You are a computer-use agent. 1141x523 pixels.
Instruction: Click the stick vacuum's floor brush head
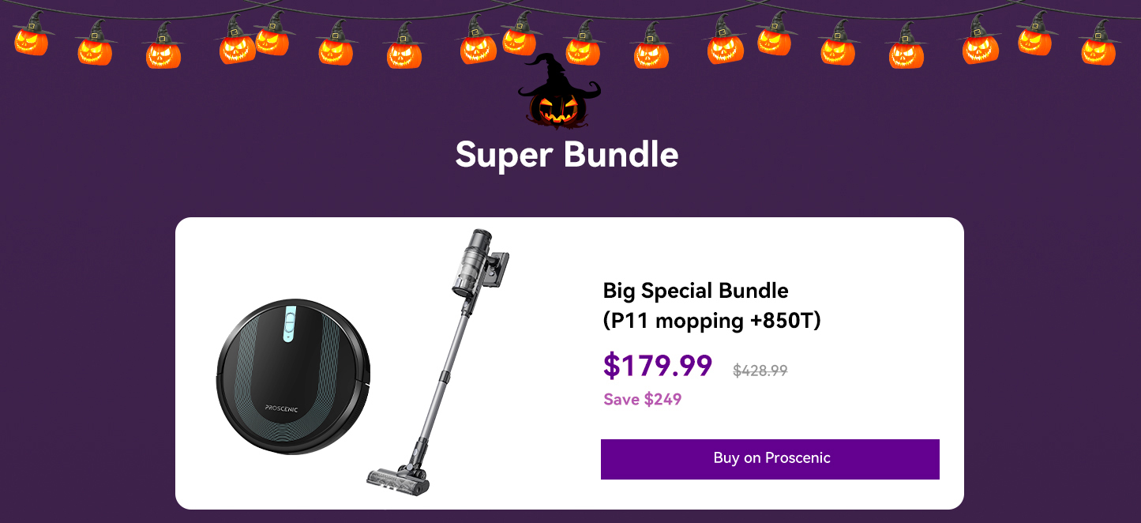[400, 476]
